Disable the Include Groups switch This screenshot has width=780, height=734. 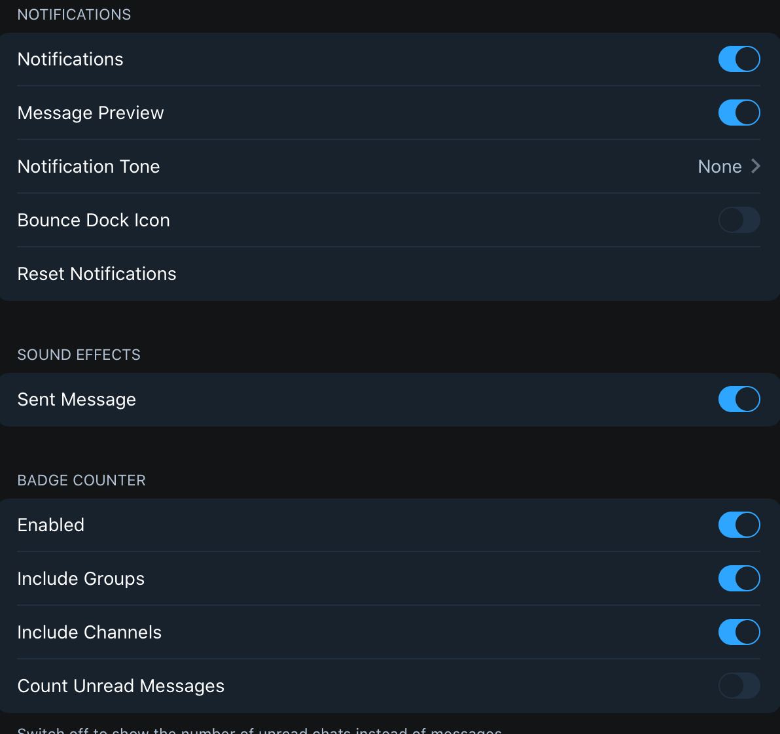coord(739,579)
